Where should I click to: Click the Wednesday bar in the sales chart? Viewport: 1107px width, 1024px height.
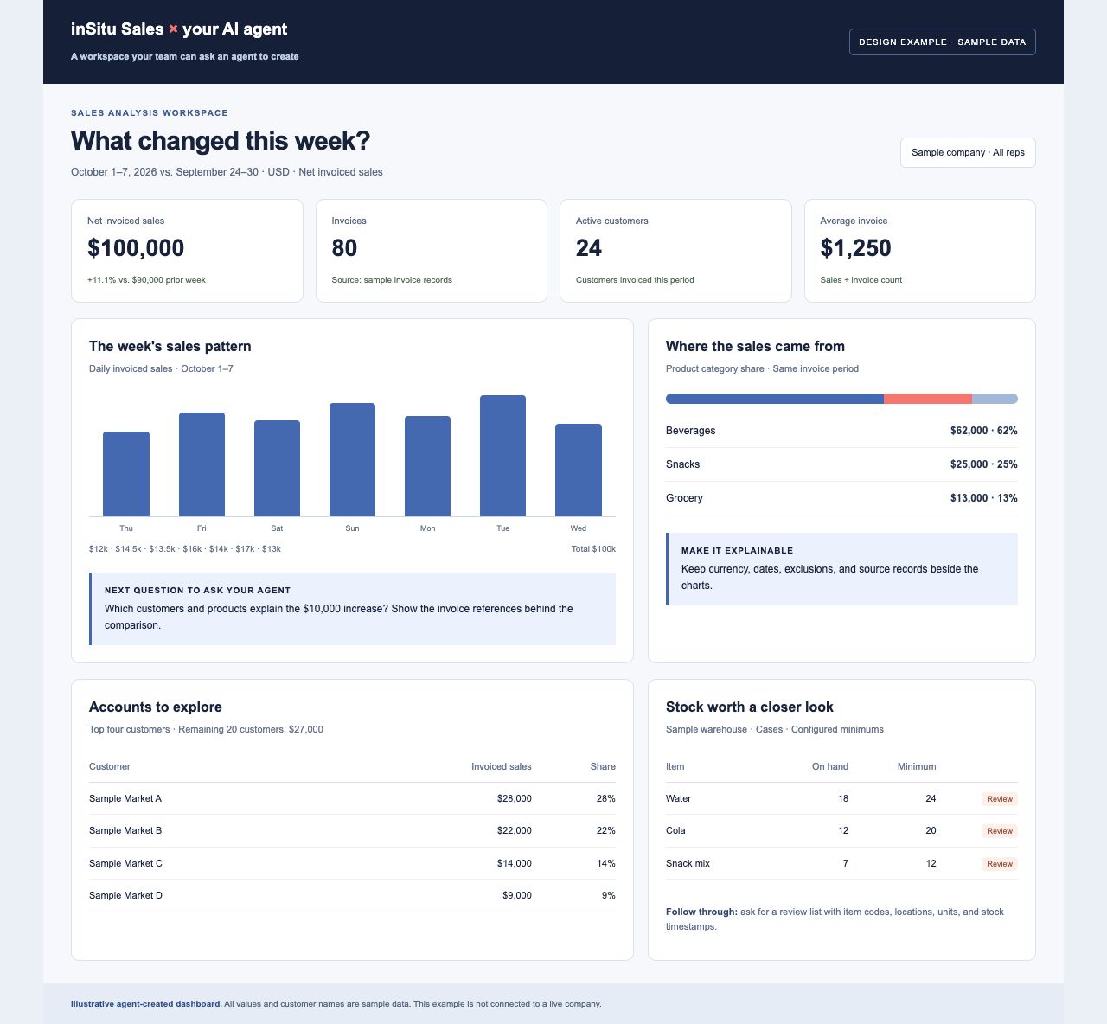[579, 470]
